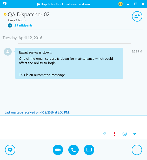Select the 'Email server is down.' message bubble

tap(69, 63)
